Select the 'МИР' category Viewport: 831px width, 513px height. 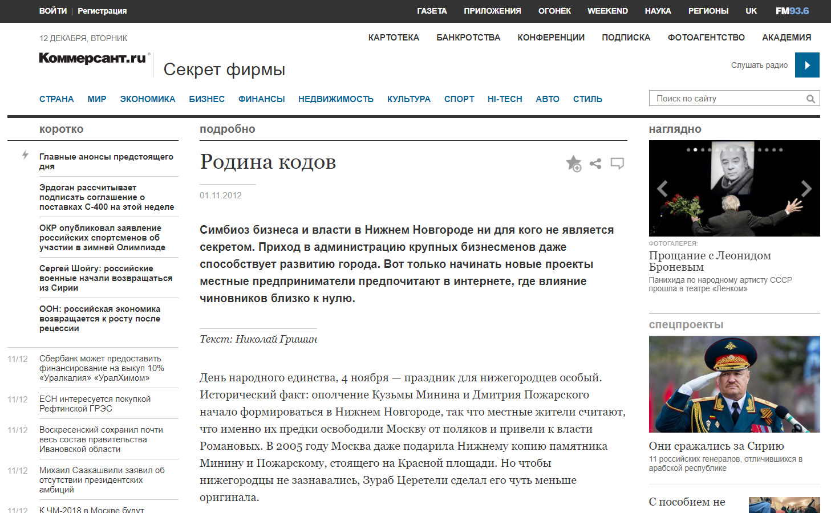click(97, 99)
